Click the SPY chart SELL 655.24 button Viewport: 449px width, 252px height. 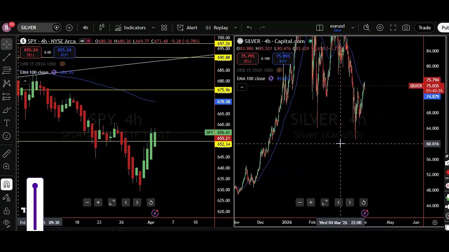[x=31, y=52]
